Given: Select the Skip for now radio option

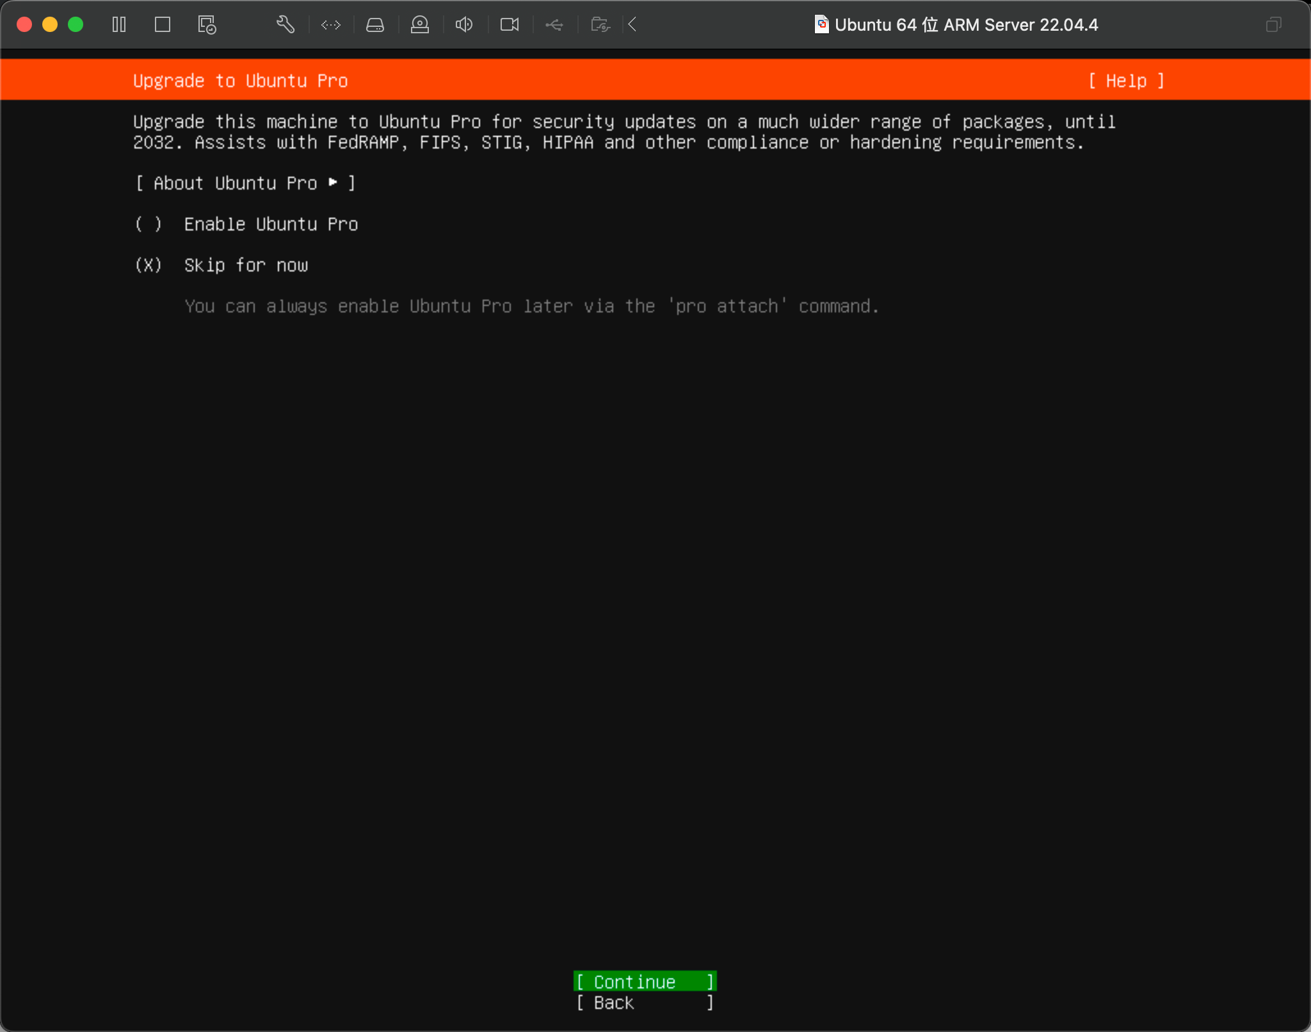Looking at the screenshot, I should coord(221,265).
